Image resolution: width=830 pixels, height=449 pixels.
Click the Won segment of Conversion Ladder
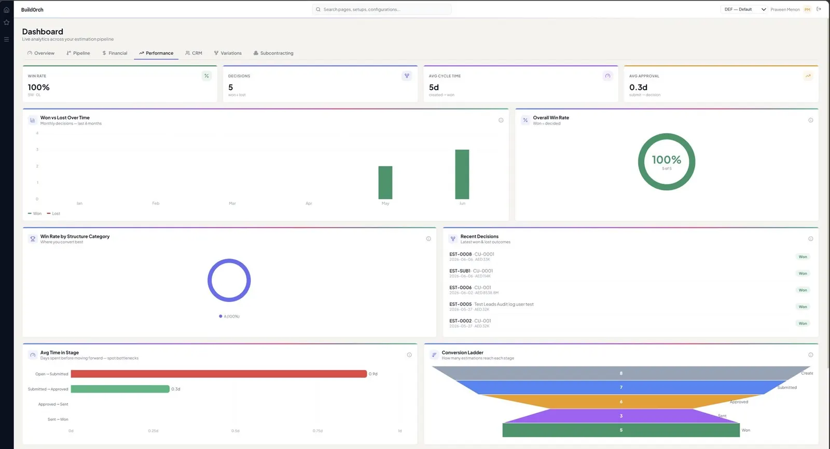coord(621,430)
